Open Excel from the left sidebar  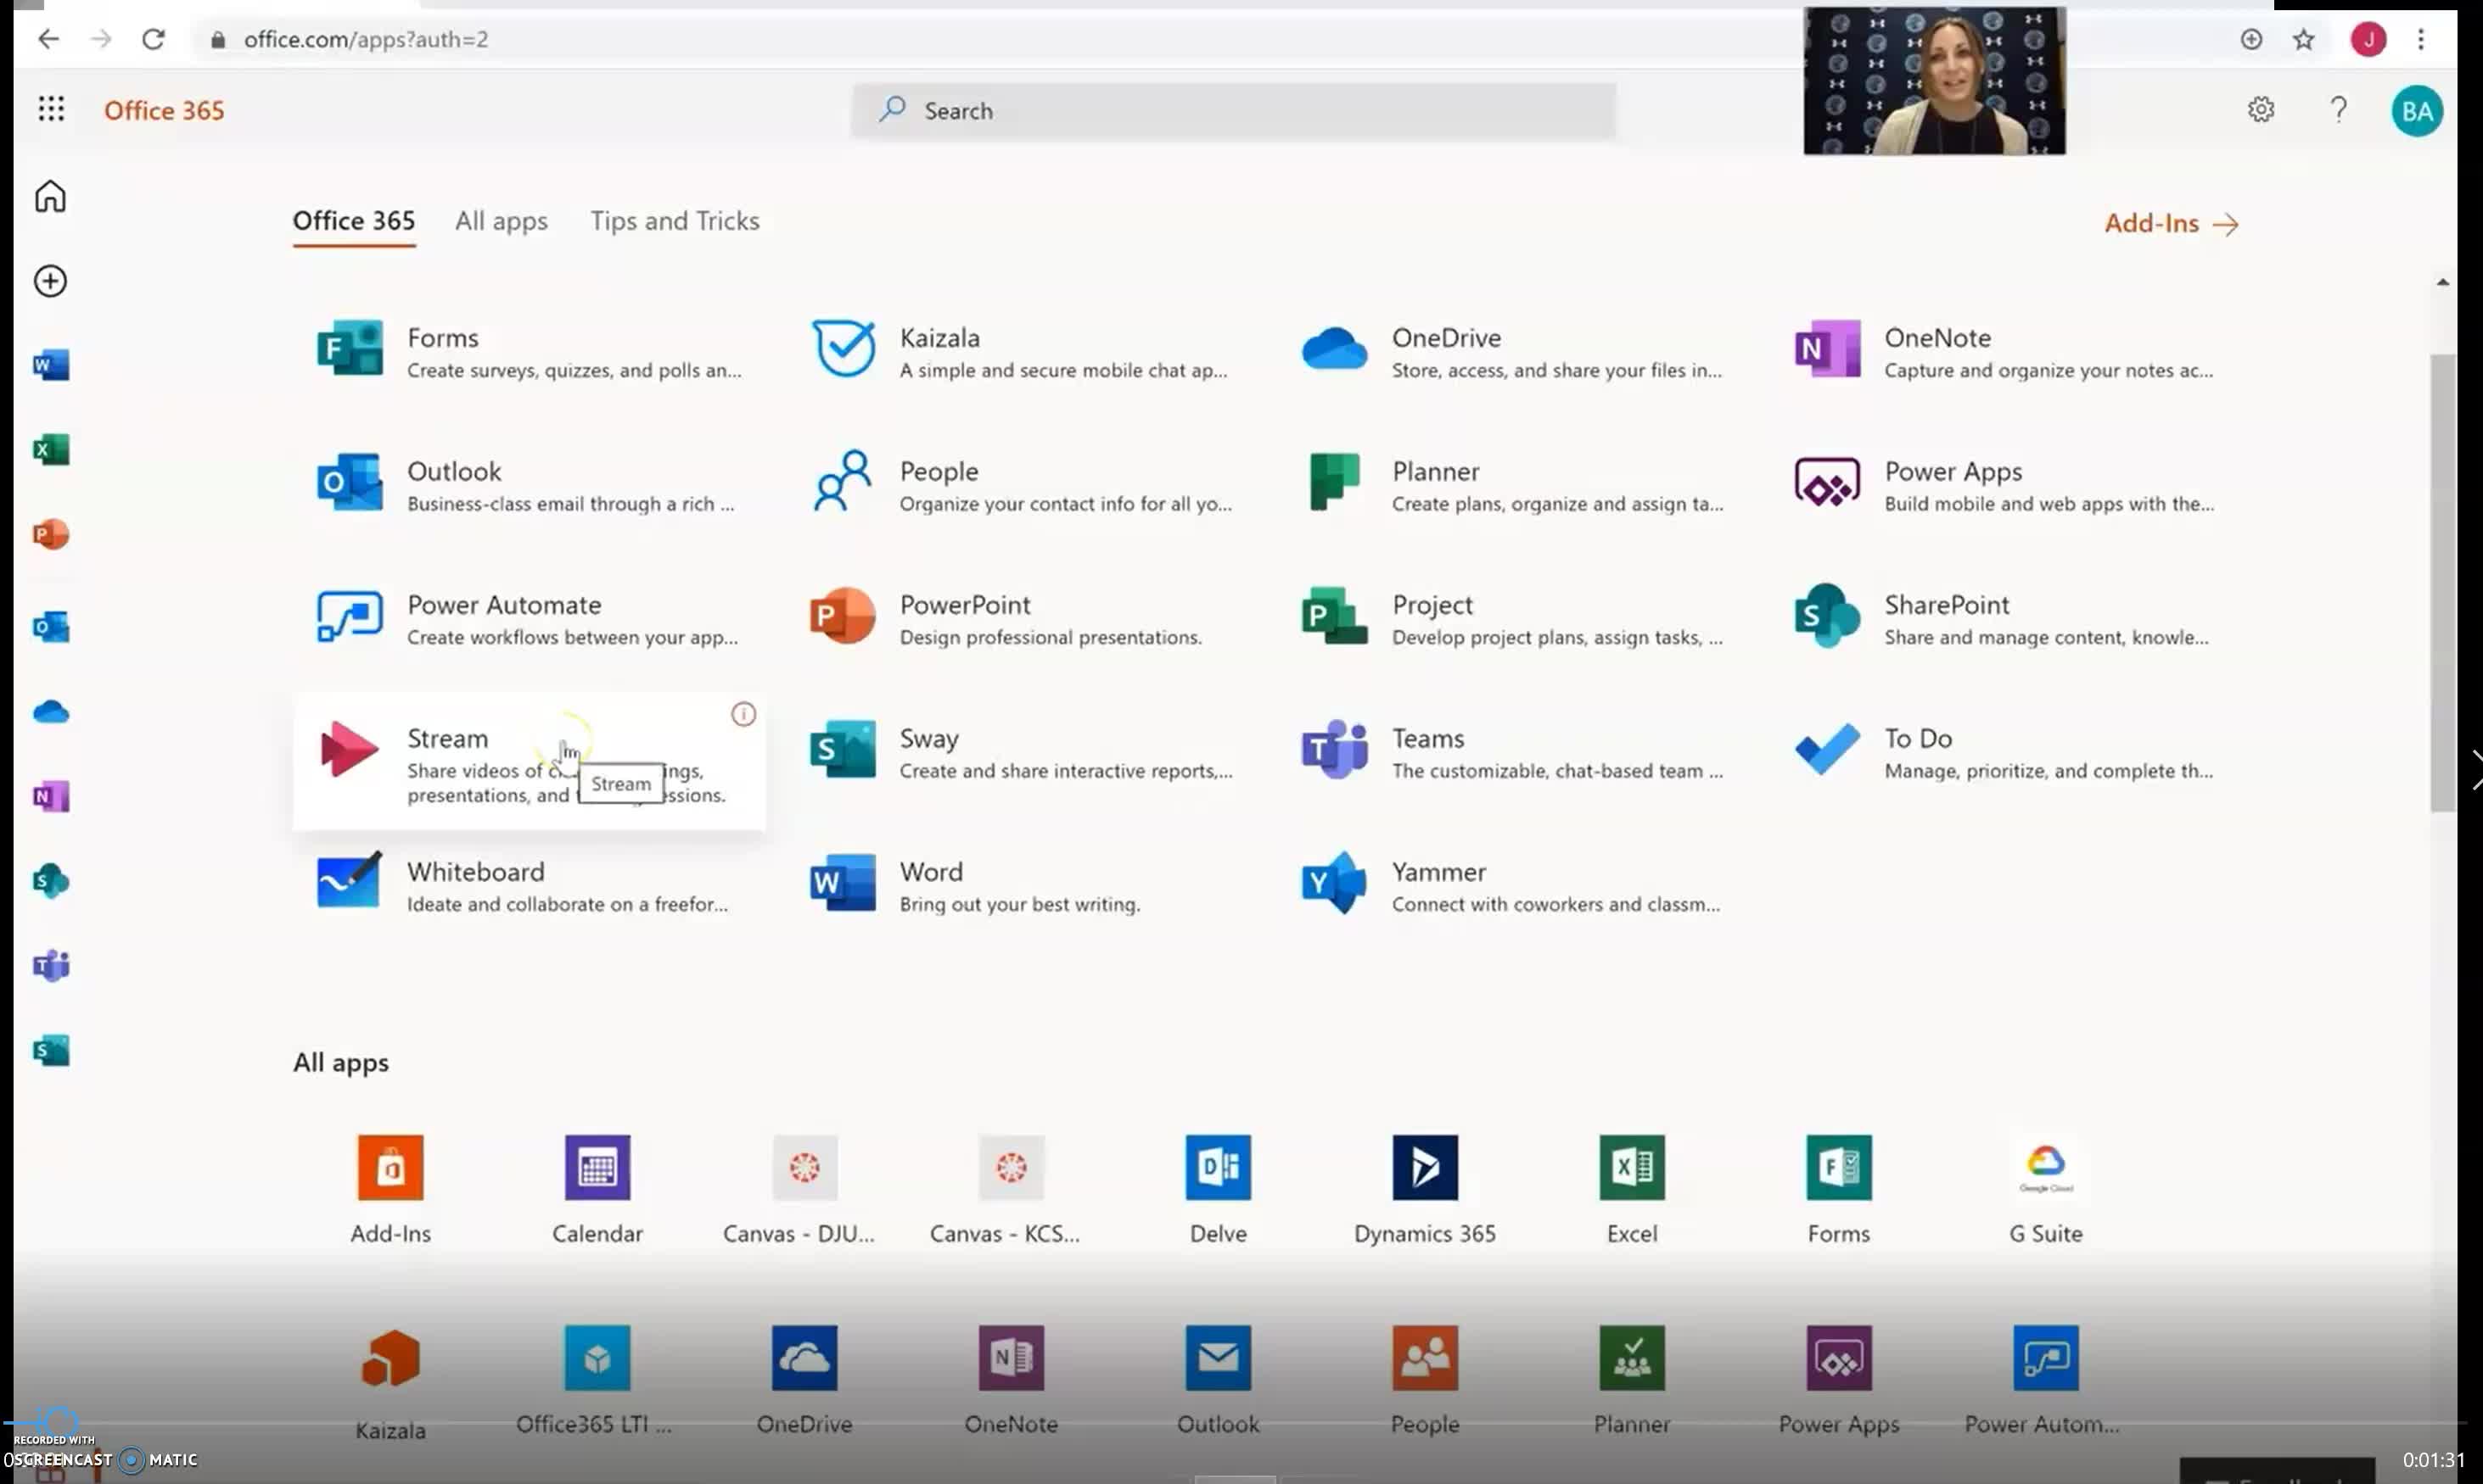click(x=51, y=450)
